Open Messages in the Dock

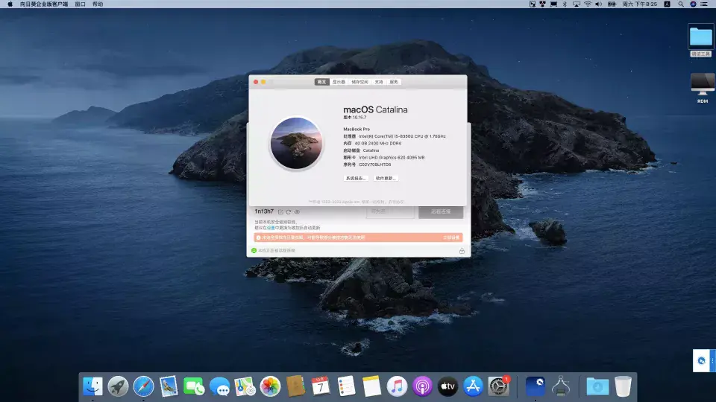pyautogui.click(x=219, y=386)
